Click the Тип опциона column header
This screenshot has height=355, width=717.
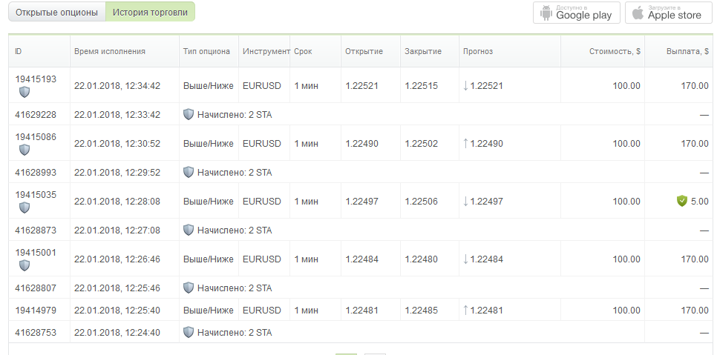(206, 52)
